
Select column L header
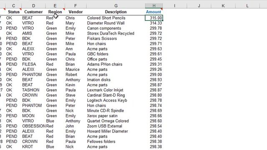[247, 6]
